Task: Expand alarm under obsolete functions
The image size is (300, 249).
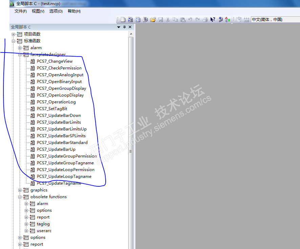Action: point(26,204)
